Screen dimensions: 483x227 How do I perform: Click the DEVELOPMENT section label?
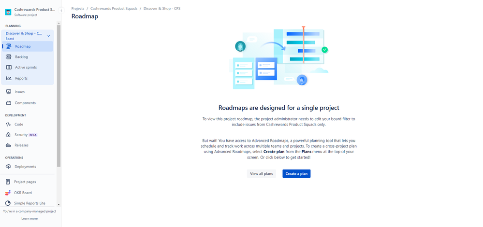tap(15, 115)
